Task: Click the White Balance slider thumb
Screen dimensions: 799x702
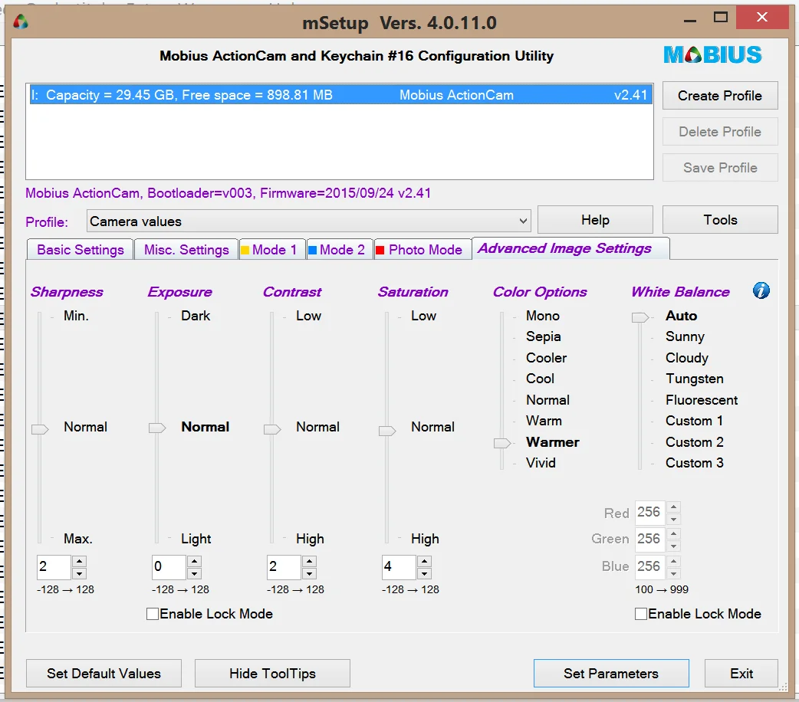Action: point(640,317)
